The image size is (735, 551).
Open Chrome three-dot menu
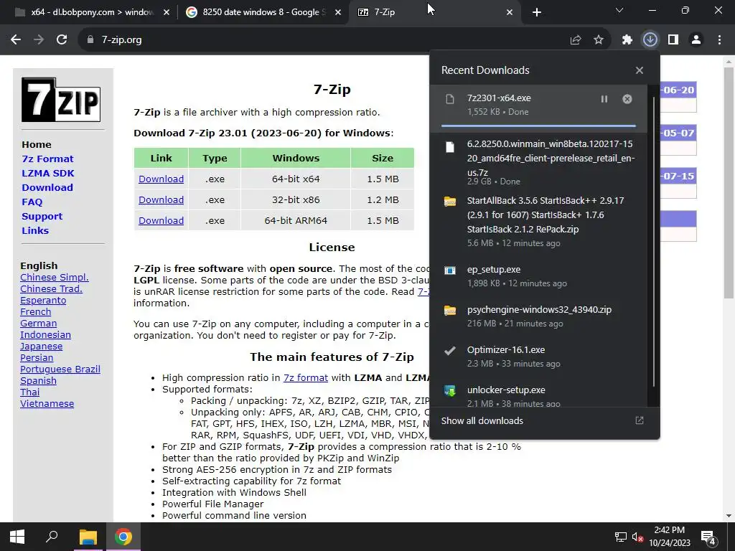pos(719,40)
